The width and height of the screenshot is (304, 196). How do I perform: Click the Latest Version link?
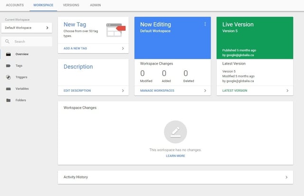pyautogui.click(x=235, y=91)
